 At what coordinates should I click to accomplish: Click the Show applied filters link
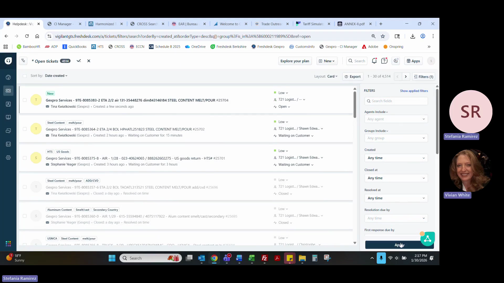pos(414,91)
